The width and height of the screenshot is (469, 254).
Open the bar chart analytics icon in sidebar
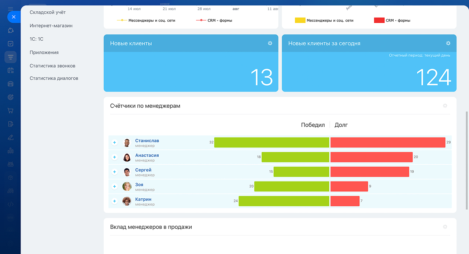pyautogui.click(x=11, y=151)
